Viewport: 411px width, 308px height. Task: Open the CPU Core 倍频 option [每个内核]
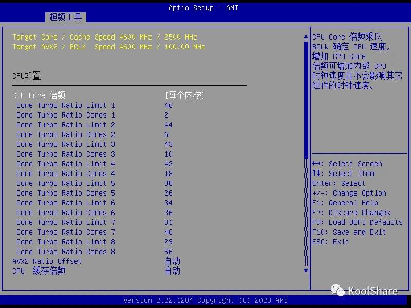coord(185,95)
